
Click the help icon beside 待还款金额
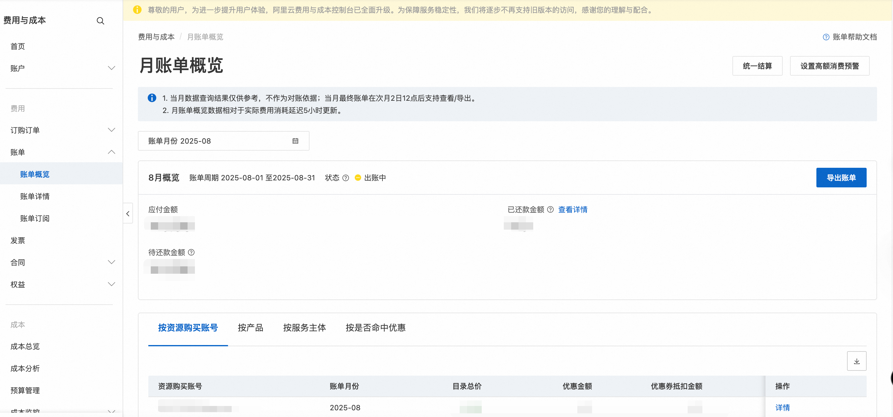pos(191,253)
